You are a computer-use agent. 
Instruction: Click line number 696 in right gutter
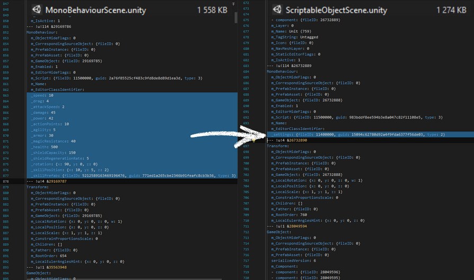246,140
